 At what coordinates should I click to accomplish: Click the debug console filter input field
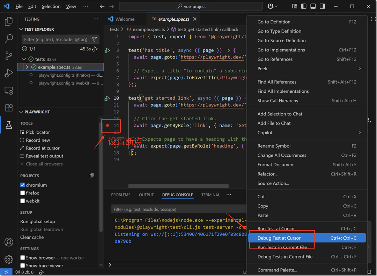(178, 209)
